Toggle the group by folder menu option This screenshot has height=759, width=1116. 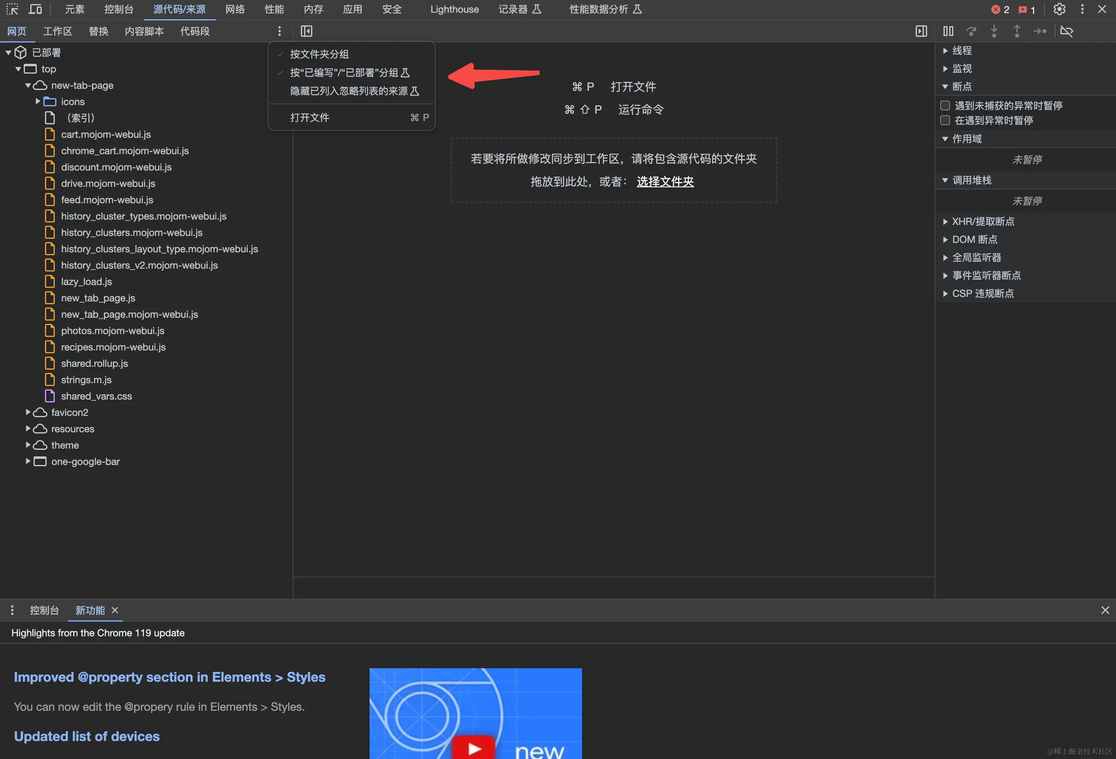pos(319,54)
